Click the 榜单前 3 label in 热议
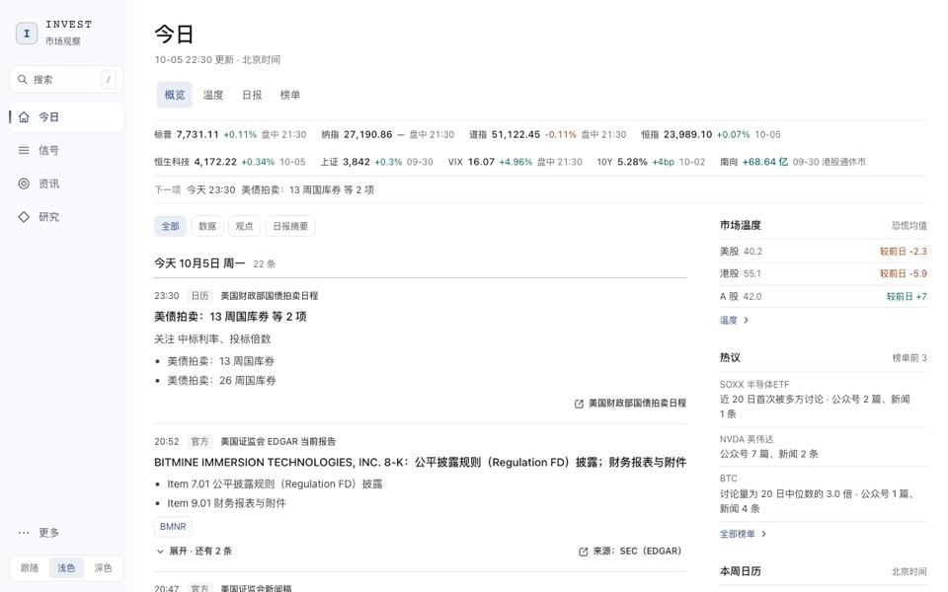Screen dimensions: 948x592 click(x=909, y=357)
